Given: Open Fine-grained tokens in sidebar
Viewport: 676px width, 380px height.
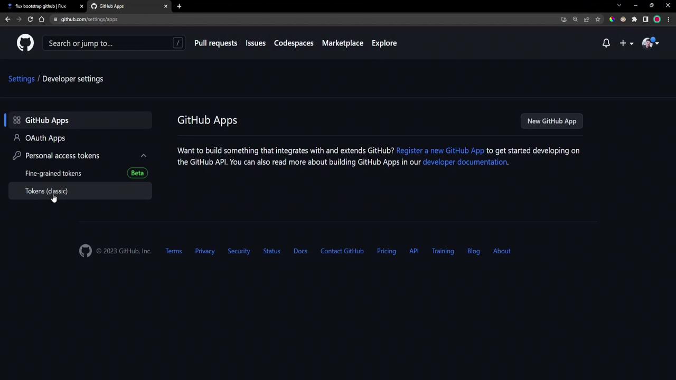Looking at the screenshot, I should pyautogui.click(x=53, y=174).
